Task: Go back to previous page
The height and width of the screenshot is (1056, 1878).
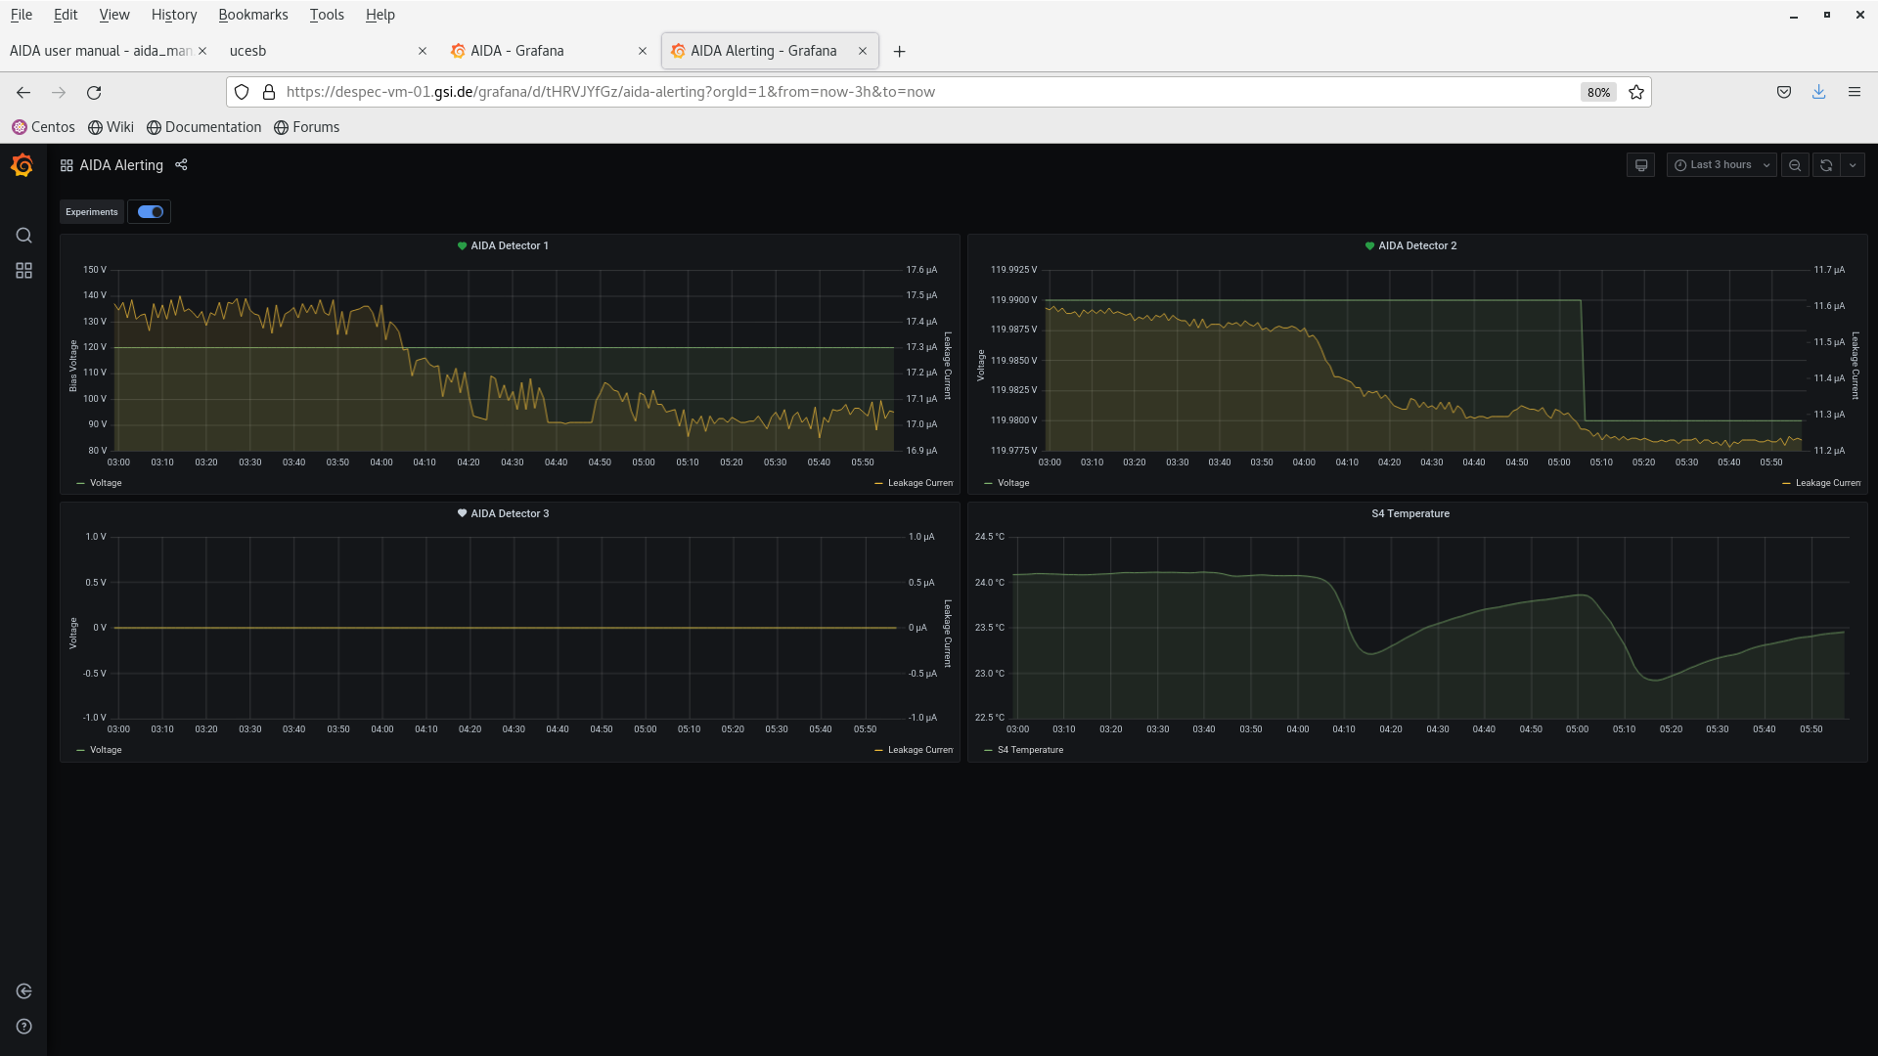Action: click(23, 92)
